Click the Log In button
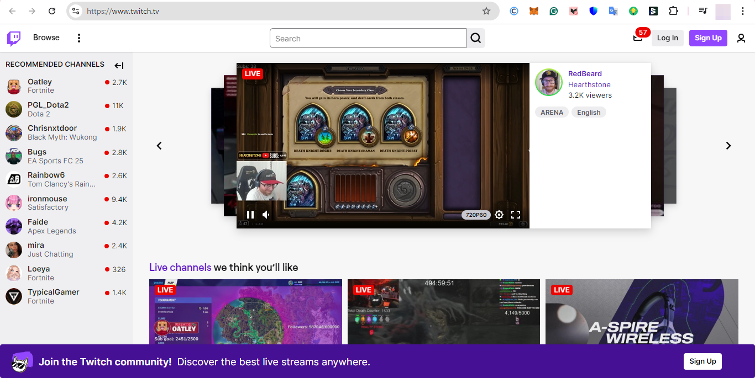This screenshot has height=378, width=755. click(x=668, y=38)
